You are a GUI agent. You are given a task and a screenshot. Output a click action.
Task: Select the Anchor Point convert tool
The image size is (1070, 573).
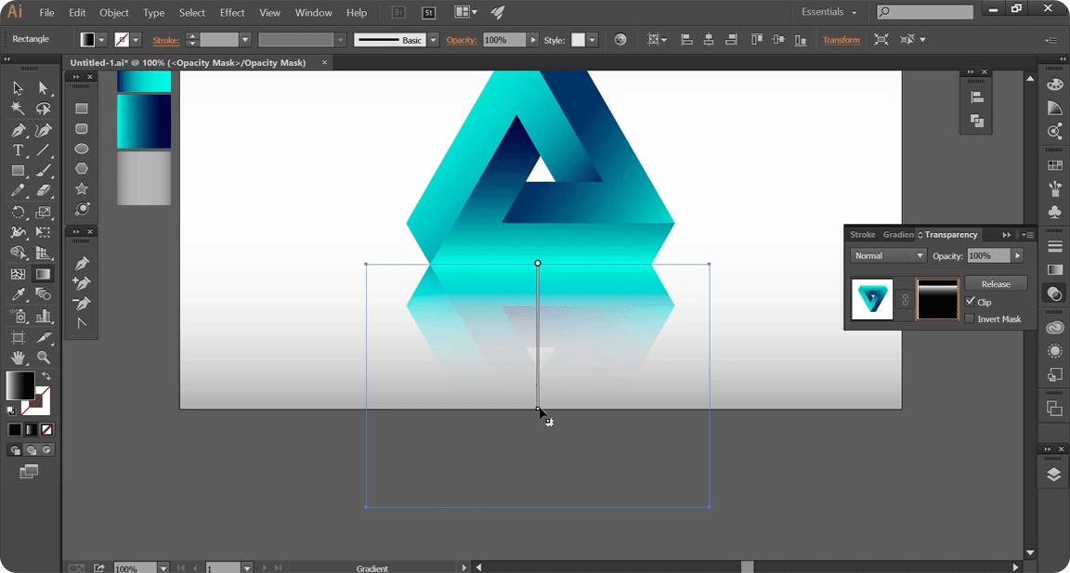point(82,323)
